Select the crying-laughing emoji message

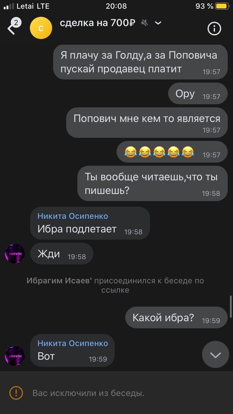click(x=172, y=152)
